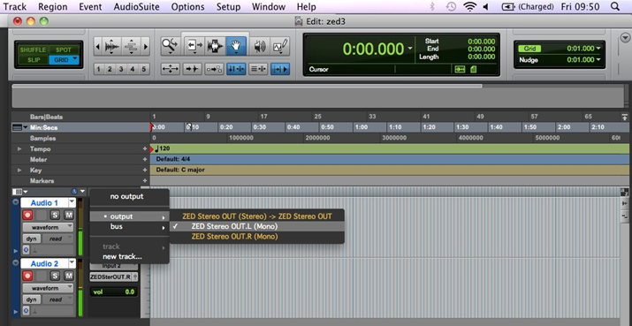
Task: Open Nudge value dropdown arrow
Action: click(x=598, y=60)
